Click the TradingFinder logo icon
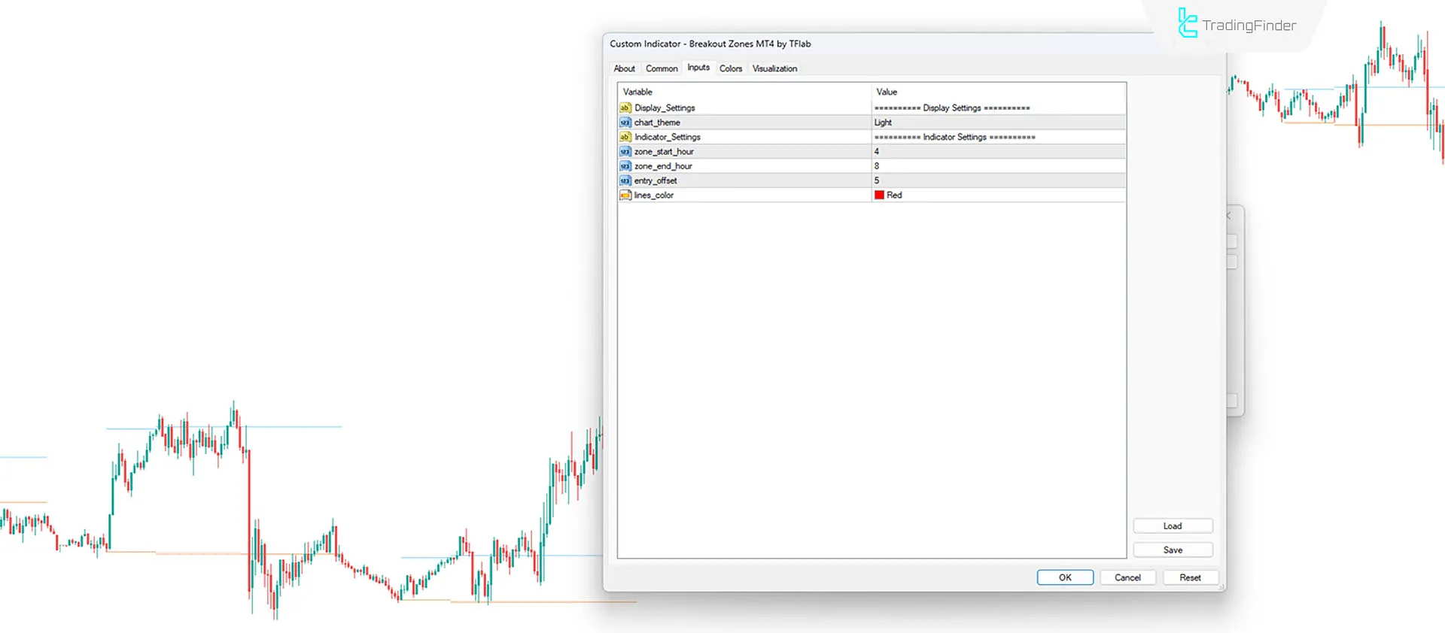This screenshot has height=633, width=1445. coord(1188,24)
